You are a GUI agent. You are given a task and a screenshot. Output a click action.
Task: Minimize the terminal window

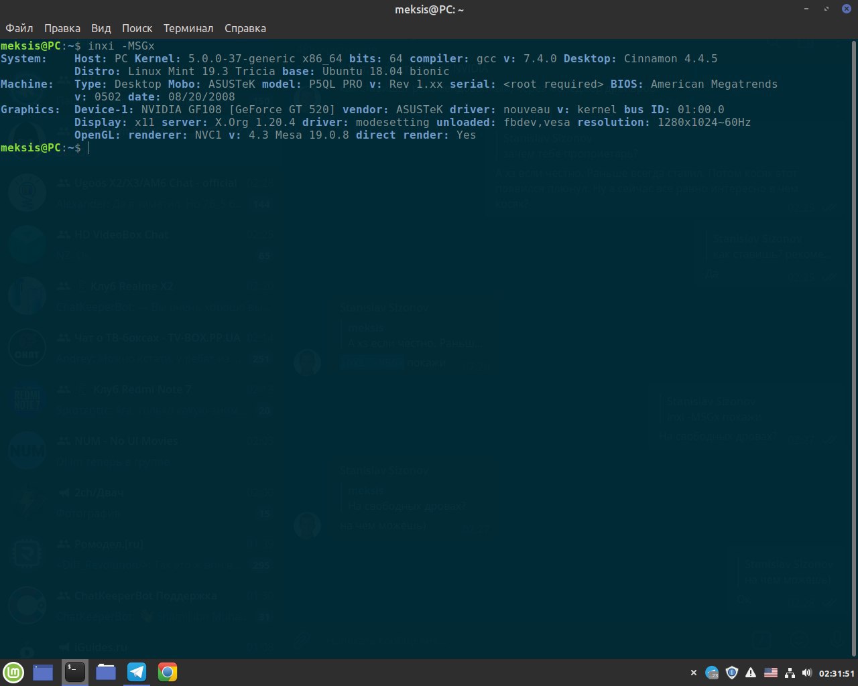point(806,9)
